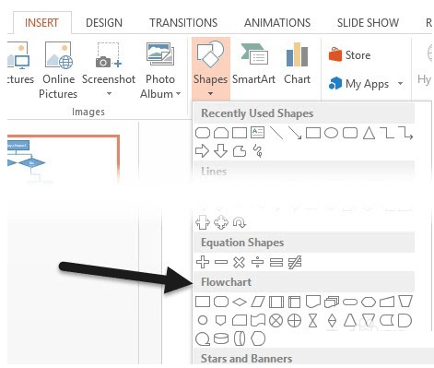Screen dimensions: 434x368
Task: Pick the straight Line in Recently Used Shapes
Action: pyautogui.click(x=276, y=133)
